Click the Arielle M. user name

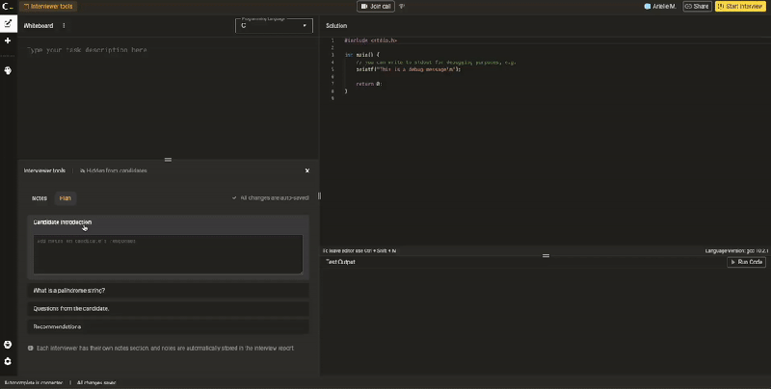pyautogui.click(x=664, y=7)
